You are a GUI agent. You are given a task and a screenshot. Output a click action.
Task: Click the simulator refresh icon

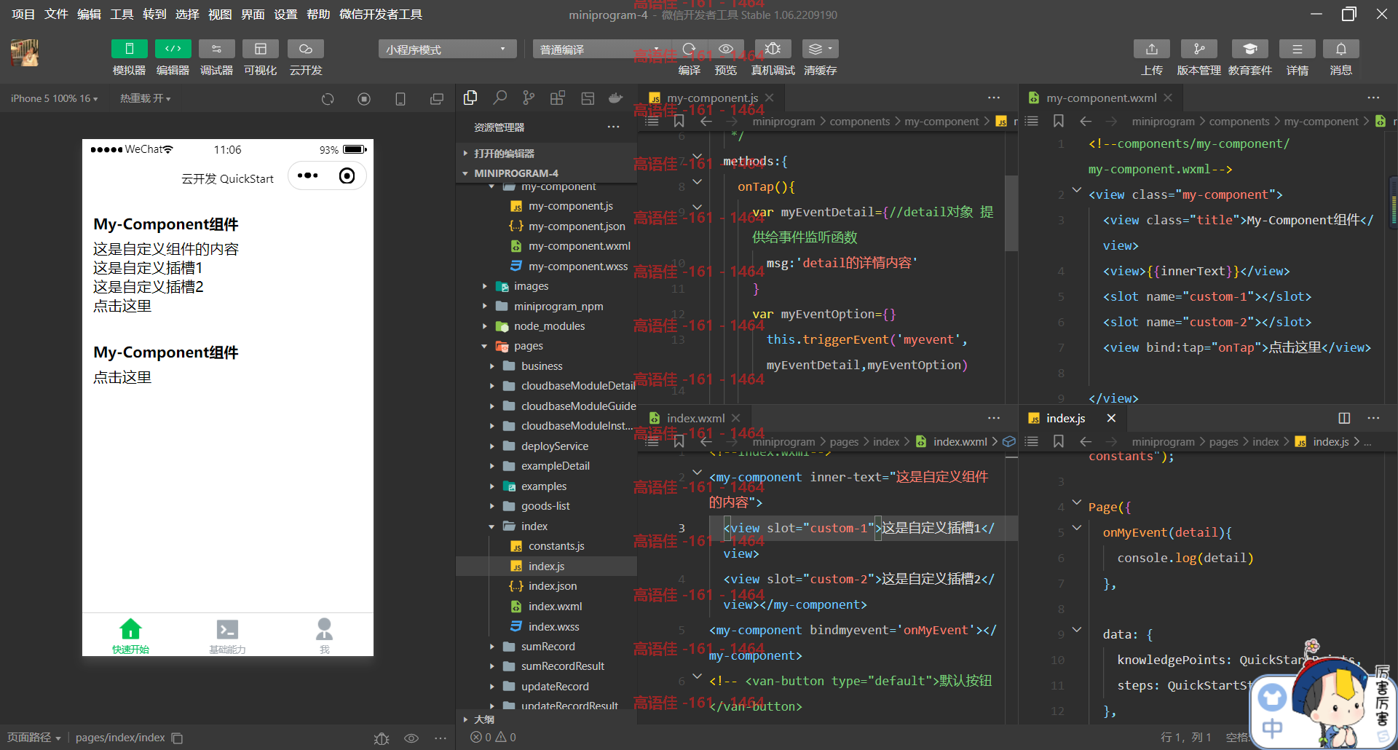328,99
